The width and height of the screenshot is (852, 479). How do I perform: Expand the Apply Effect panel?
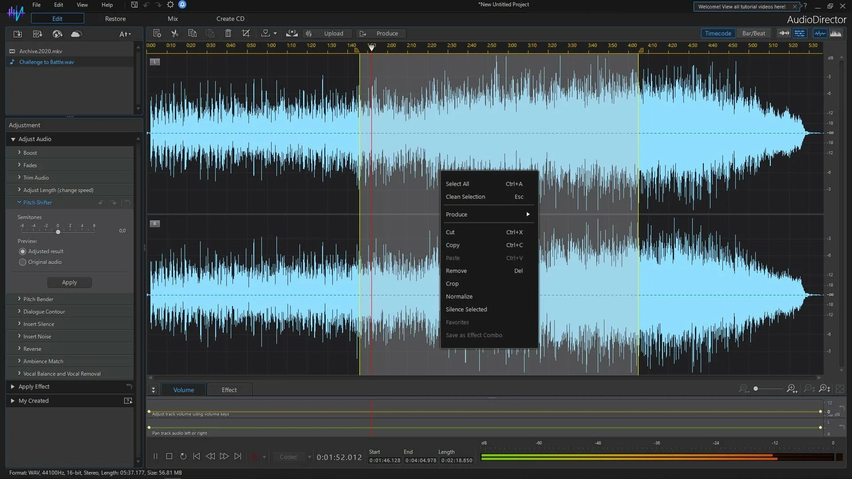[13, 387]
